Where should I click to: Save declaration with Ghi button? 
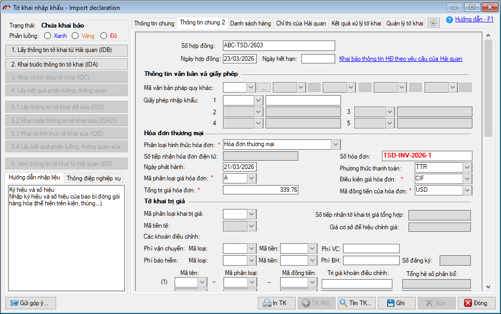(396, 303)
